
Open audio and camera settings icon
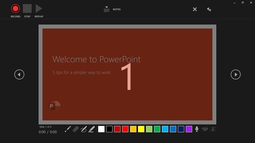(209, 9)
